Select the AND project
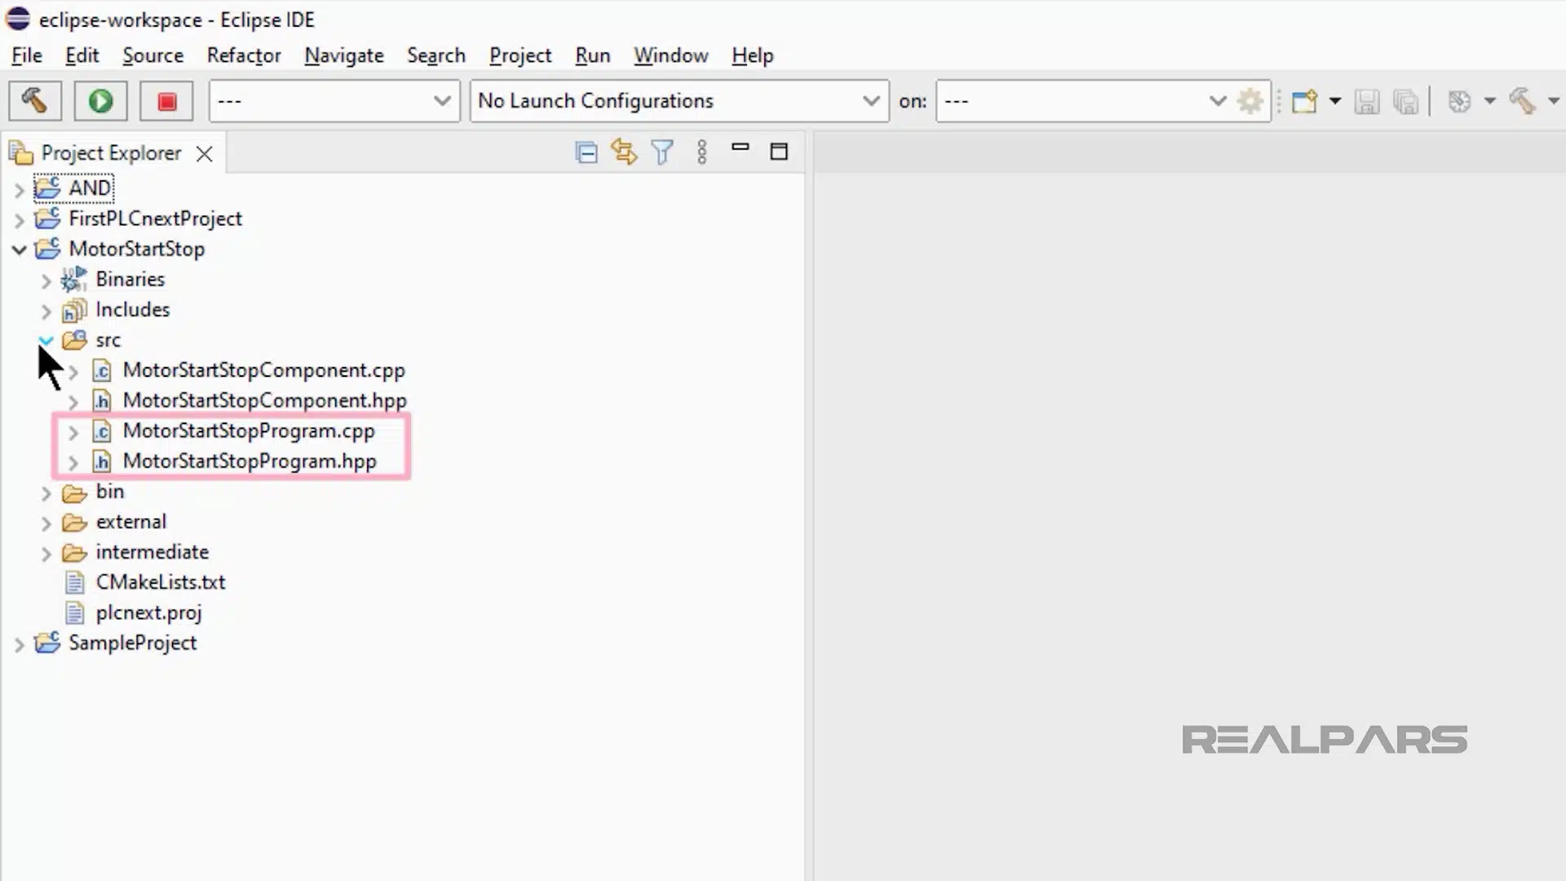 [x=90, y=188]
